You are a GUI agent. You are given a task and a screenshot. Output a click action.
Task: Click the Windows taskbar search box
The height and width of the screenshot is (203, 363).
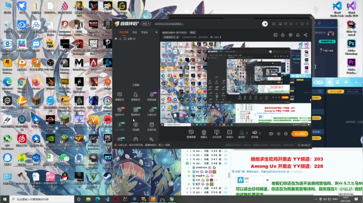click(x=42, y=199)
